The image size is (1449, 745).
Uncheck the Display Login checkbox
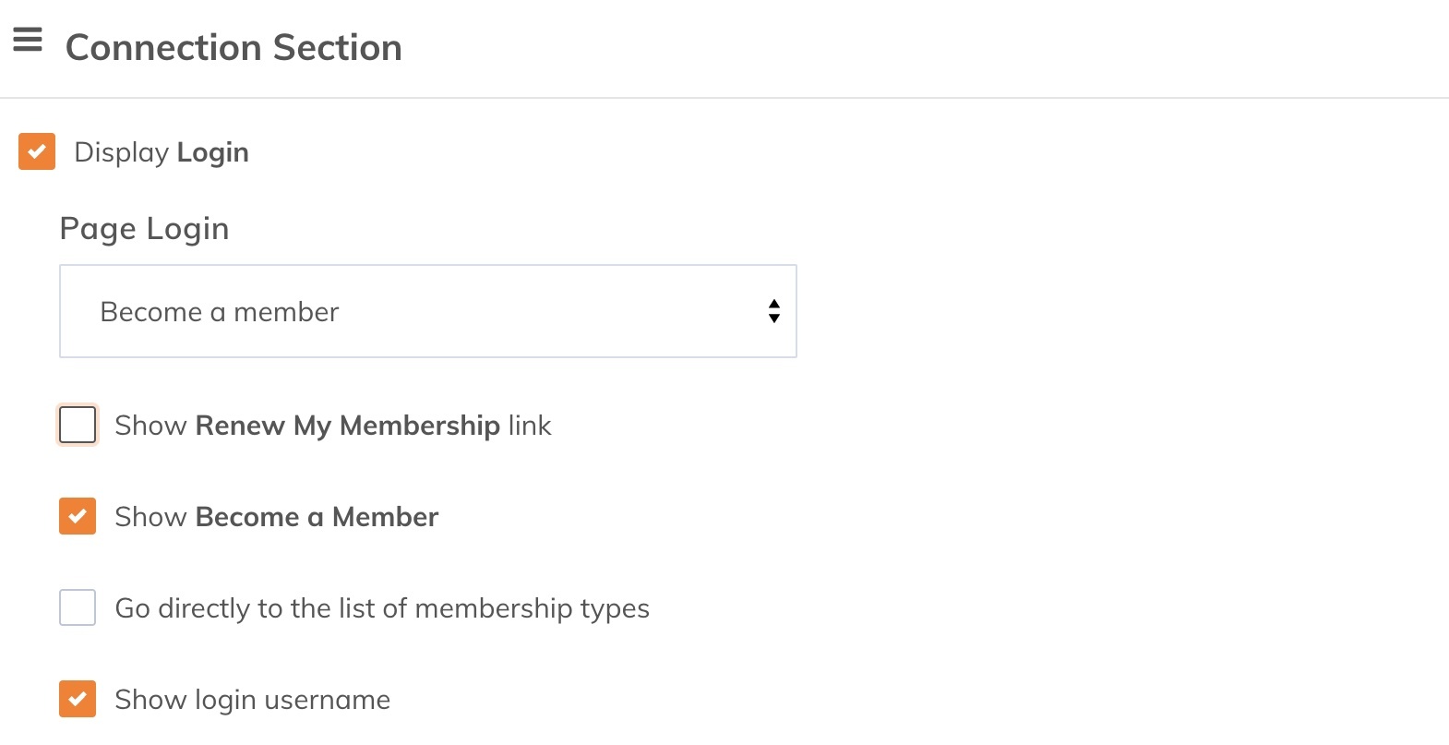37,151
